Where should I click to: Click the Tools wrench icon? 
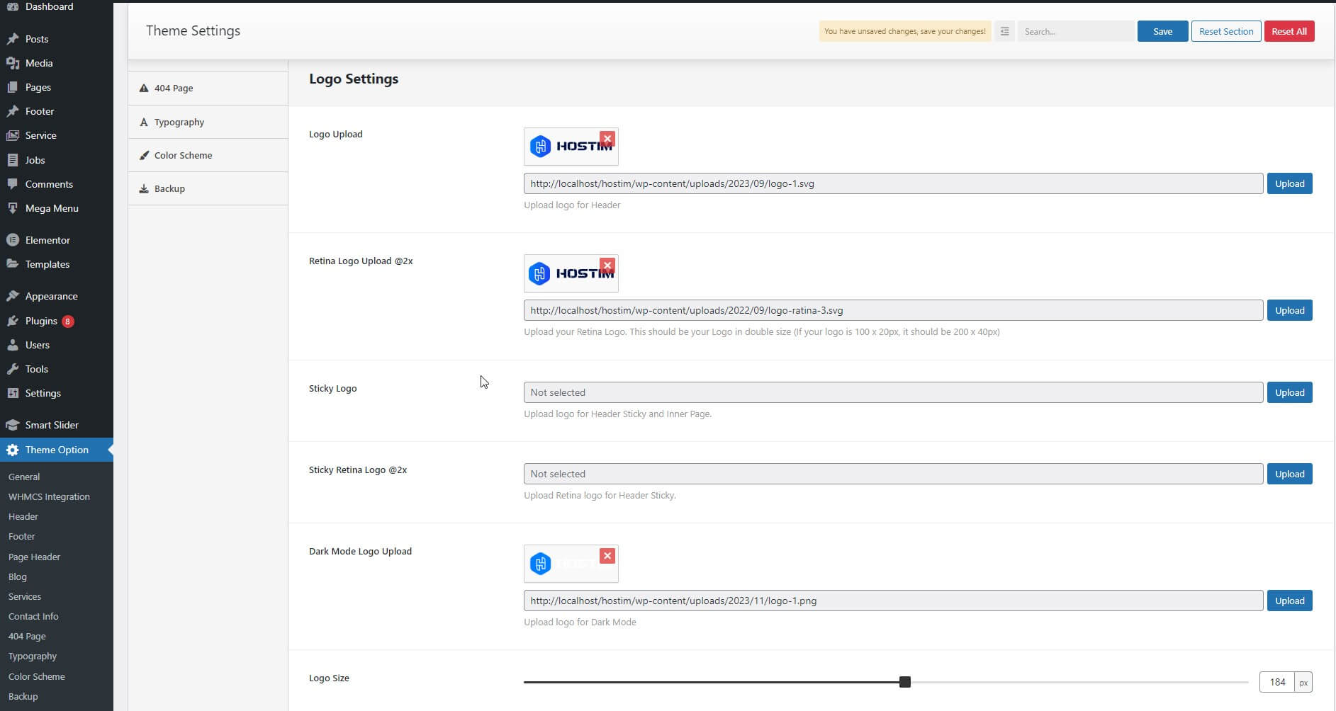pos(13,369)
